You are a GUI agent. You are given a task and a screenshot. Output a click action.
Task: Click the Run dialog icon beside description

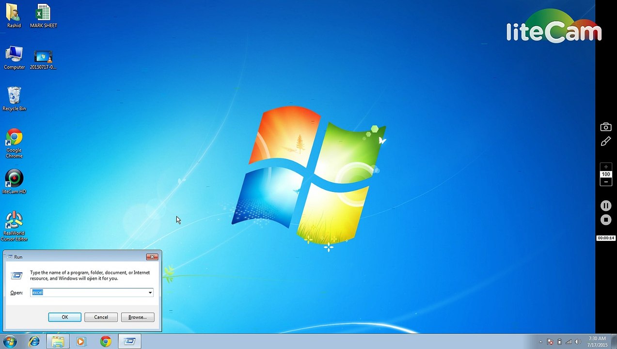coord(16,275)
